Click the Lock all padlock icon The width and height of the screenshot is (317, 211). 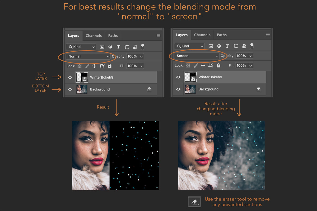tap(109, 66)
